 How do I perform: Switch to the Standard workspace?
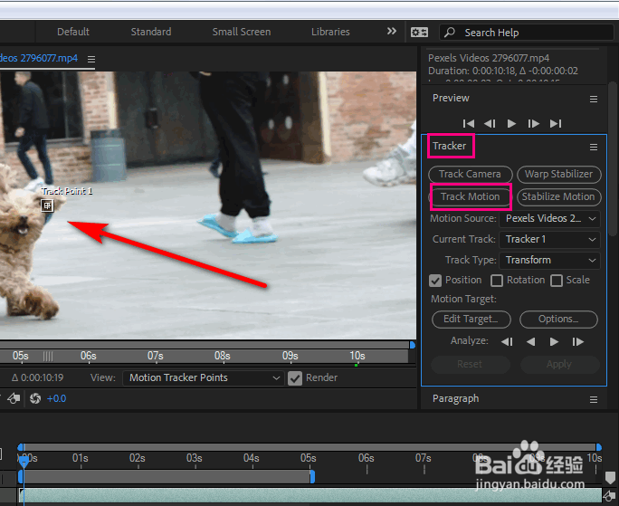(x=151, y=32)
